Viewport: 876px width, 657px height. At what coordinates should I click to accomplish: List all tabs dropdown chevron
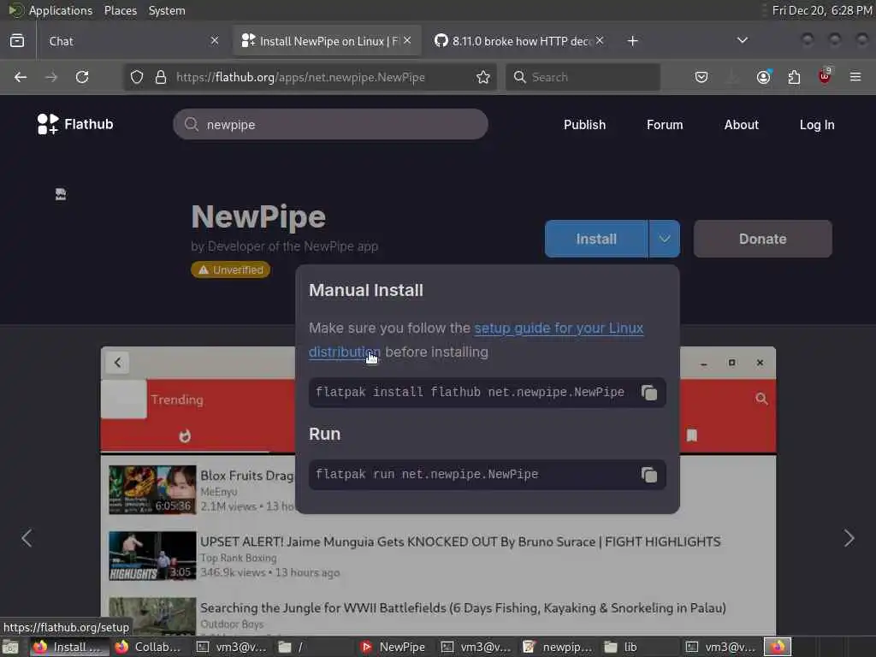click(742, 40)
